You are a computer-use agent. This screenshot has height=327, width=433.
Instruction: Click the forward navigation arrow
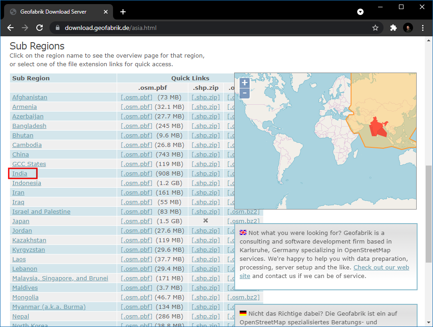tap(25, 28)
